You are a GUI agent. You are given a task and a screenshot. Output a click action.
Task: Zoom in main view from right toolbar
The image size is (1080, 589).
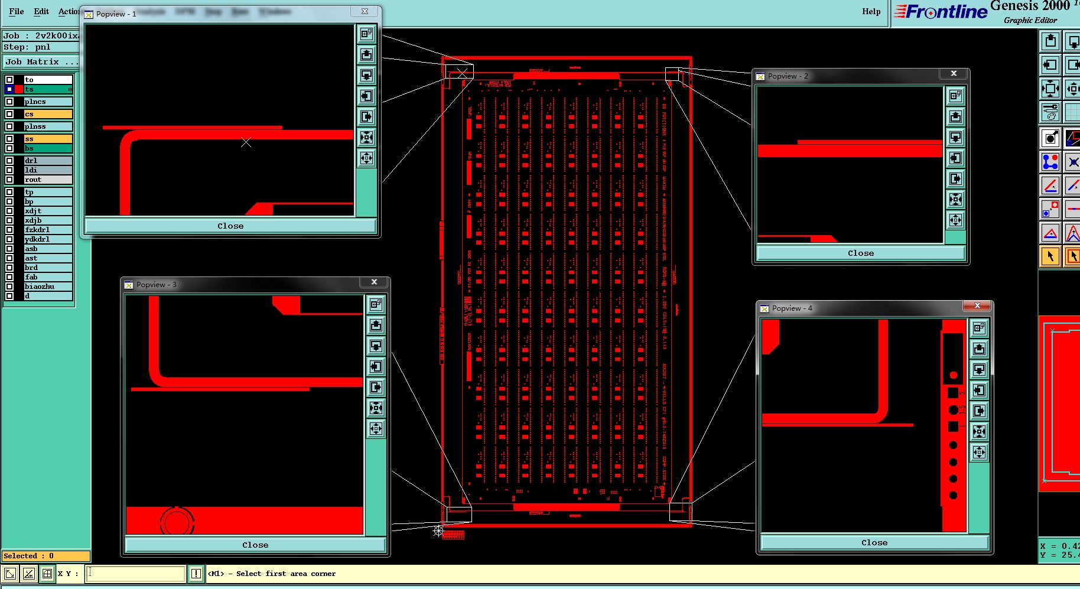pyautogui.click(x=1050, y=89)
